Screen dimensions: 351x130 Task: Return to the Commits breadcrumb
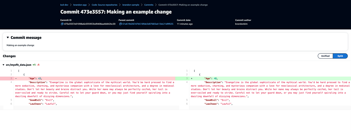pyautogui.click(x=149, y=5)
